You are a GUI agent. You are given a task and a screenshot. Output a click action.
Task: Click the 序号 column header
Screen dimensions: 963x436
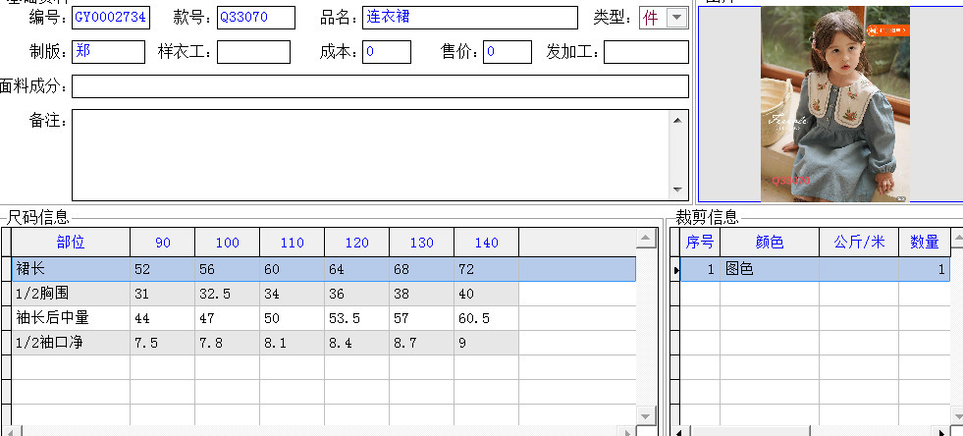700,242
